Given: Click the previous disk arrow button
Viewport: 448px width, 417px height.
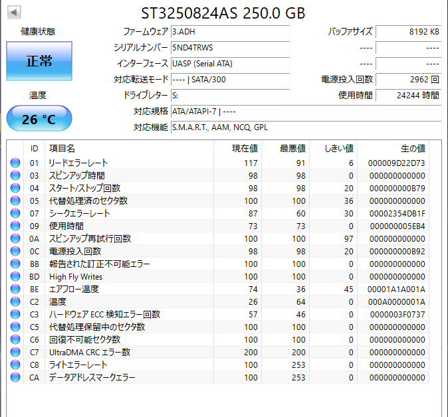Looking at the screenshot, I should click(14, 12).
